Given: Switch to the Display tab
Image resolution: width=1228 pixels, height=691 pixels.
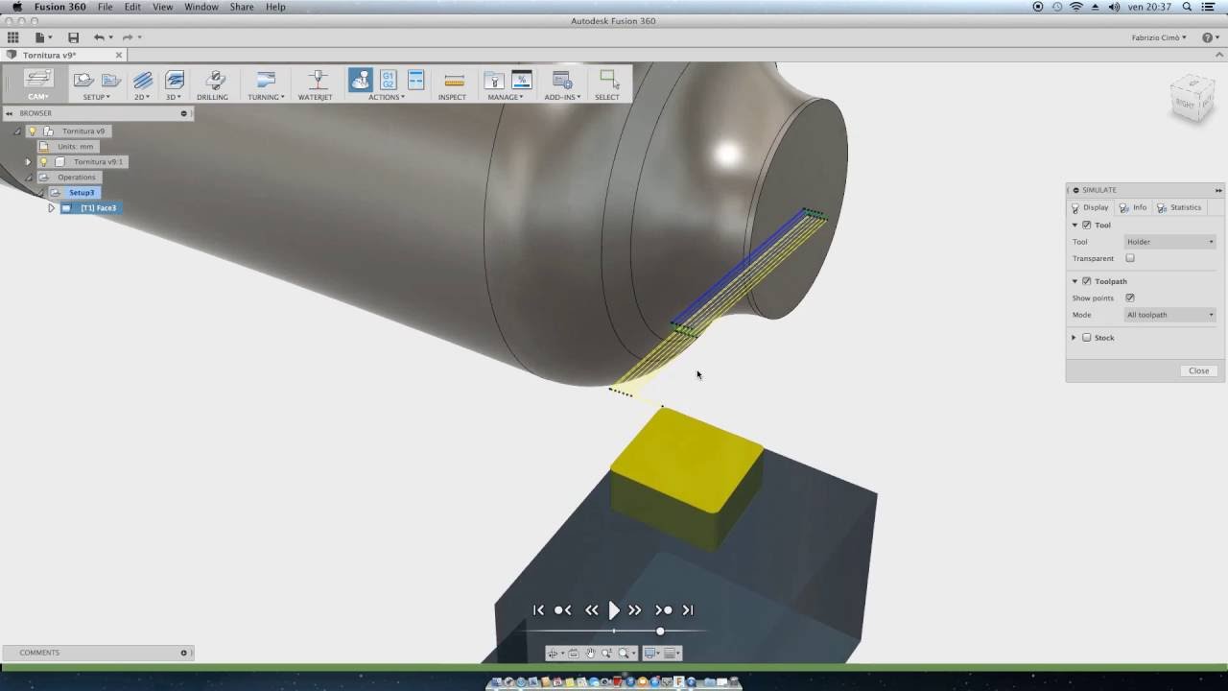Looking at the screenshot, I should 1090,207.
